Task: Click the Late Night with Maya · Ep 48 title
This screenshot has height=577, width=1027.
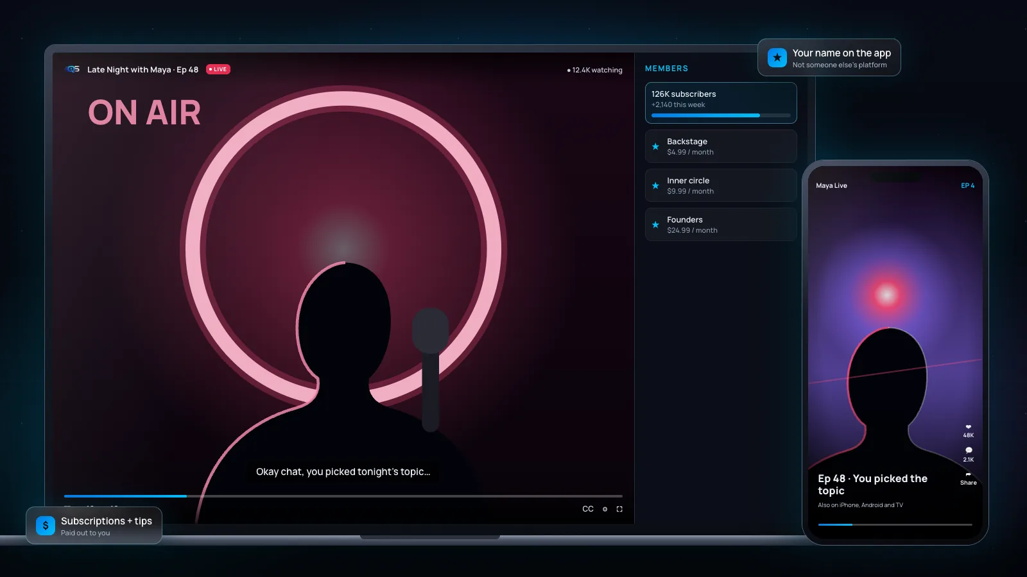Action: tap(142, 69)
